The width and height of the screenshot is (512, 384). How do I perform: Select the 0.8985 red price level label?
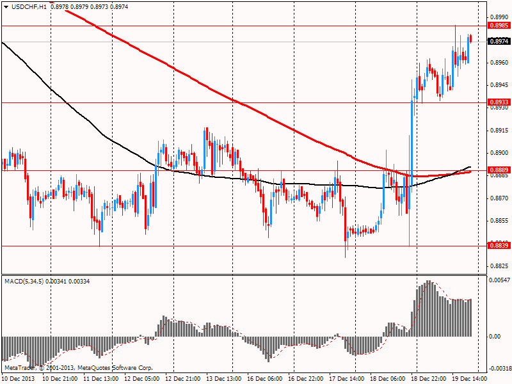click(499, 26)
